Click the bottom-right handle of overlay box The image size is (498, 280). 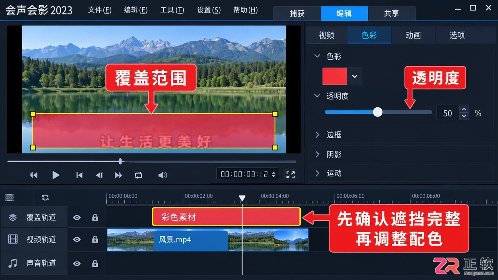click(x=275, y=147)
